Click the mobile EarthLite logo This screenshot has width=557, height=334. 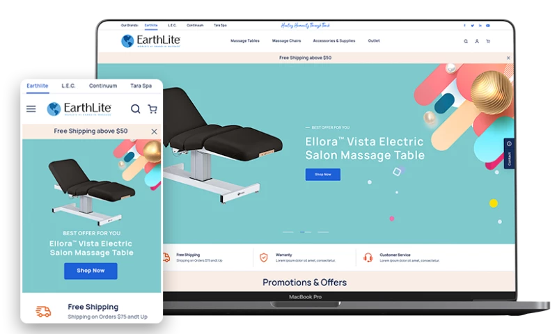[79, 109]
